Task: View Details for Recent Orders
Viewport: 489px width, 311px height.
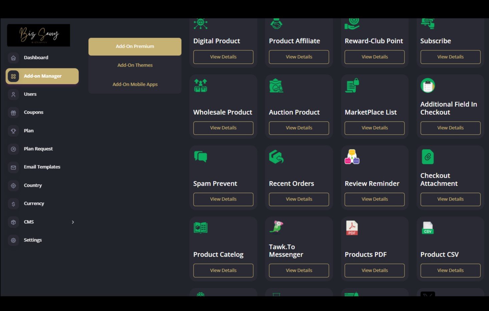Action: pos(299,199)
